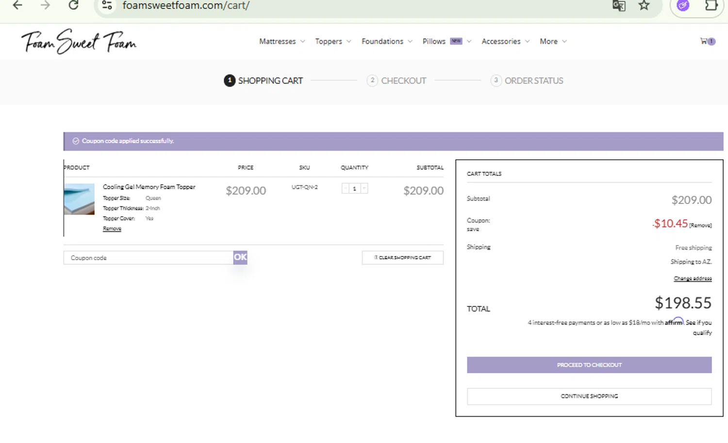Click the quantity number field
Viewport: 728px width, 443px height.
click(354, 188)
